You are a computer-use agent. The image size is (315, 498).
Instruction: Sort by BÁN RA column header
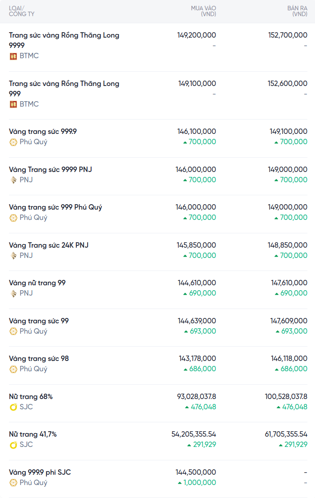(x=297, y=11)
